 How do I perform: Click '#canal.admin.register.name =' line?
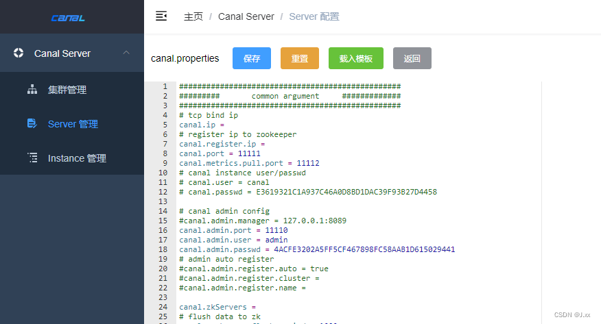(x=242, y=288)
